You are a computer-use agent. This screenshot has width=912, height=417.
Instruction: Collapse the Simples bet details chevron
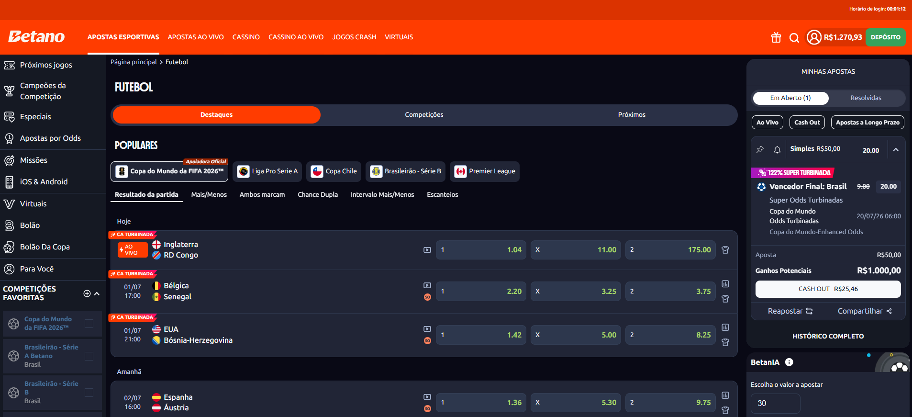pyautogui.click(x=896, y=150)
